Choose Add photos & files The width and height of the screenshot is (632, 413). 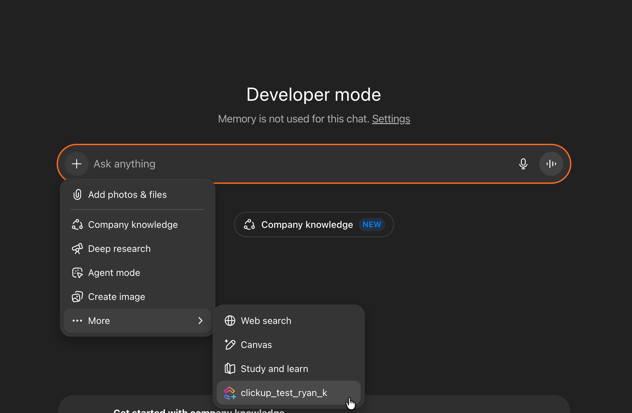(x=127, y=194)
